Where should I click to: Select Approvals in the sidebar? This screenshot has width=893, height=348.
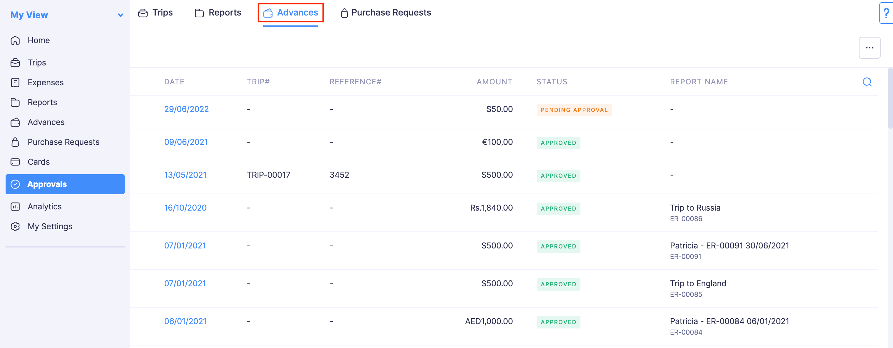[65, 185]
